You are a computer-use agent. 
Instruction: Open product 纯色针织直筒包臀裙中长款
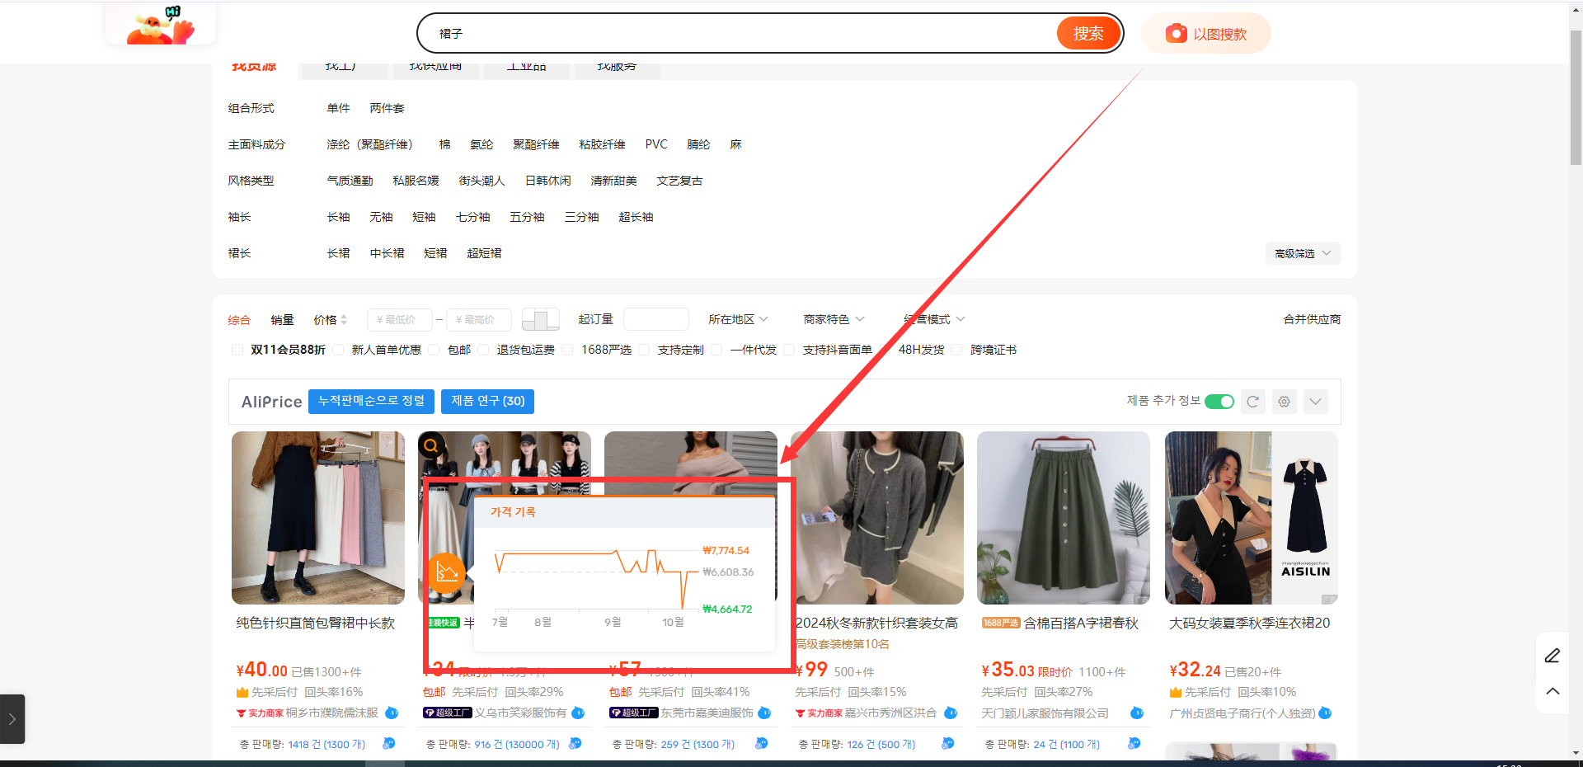[316, 623]
